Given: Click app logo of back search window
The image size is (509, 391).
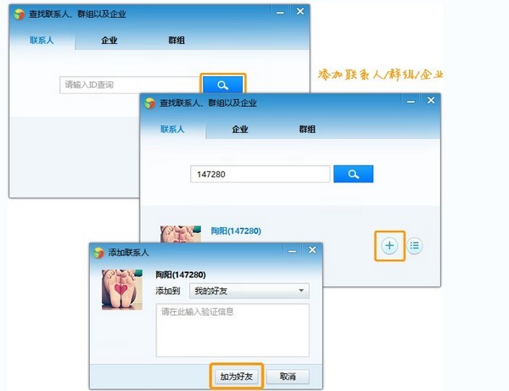Looking at the screenshot, I should pyautogui.click(x=20, y=14).
